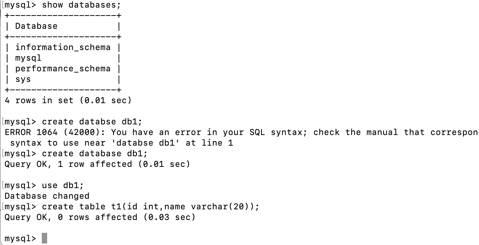Click the 'SQL syntax' words in the error
This screenshot has width=479, height=245.
(276, 132)
